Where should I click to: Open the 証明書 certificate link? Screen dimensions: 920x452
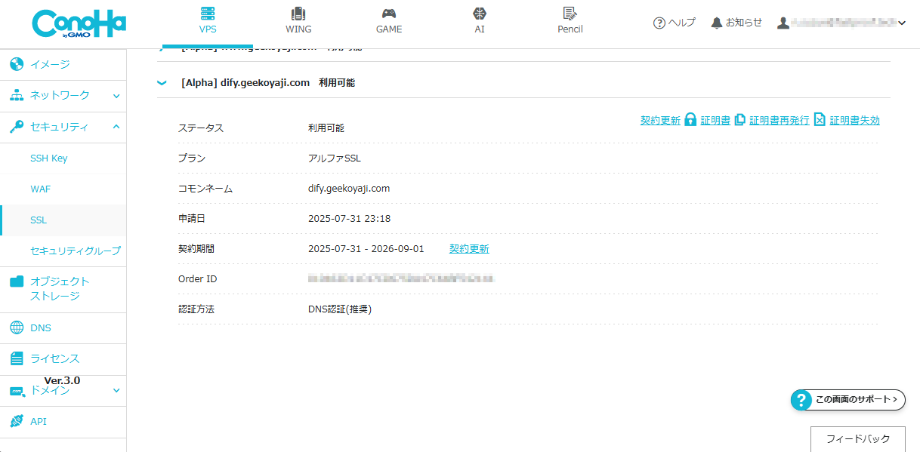(715, 120)
